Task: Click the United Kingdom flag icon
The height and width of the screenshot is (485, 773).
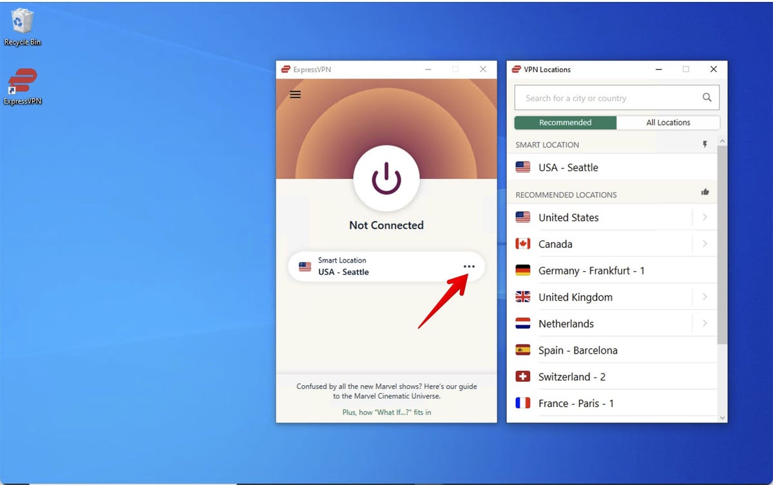Action: pos(523,297)
